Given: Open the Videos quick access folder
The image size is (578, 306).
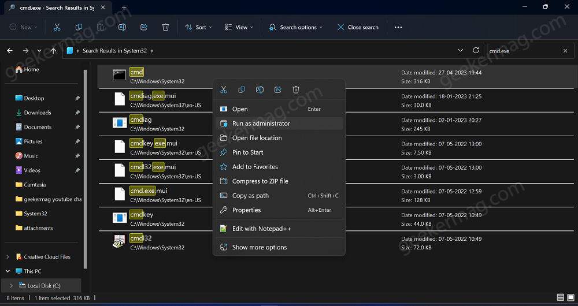Looking at the screenshot, I should tap(28, 170).
